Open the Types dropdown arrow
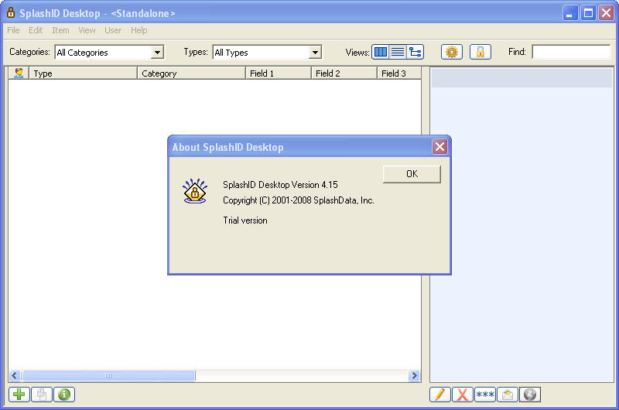619x410 pixels. click(x=315, y=52)
